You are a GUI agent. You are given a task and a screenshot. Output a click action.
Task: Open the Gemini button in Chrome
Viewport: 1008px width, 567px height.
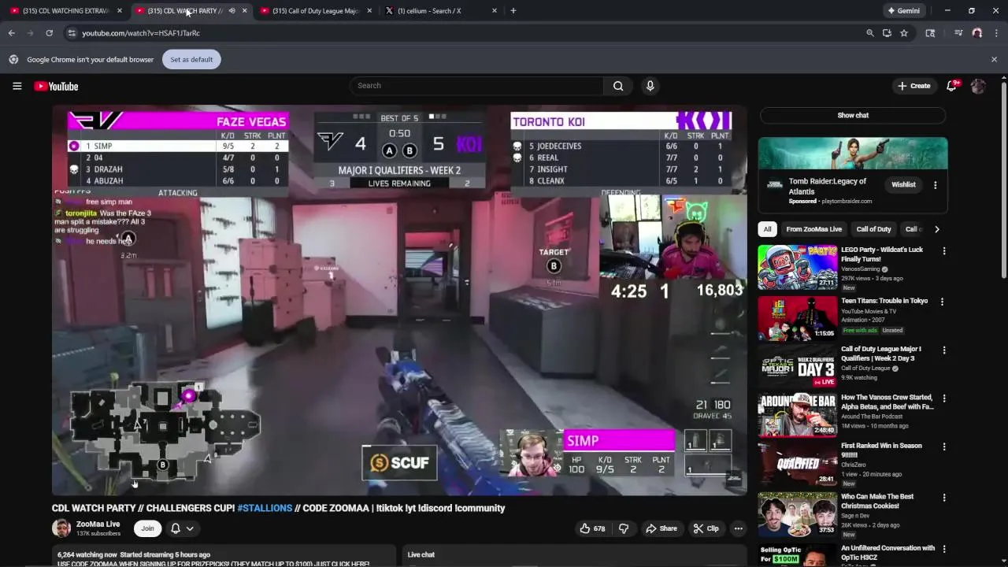pos(903,11)
